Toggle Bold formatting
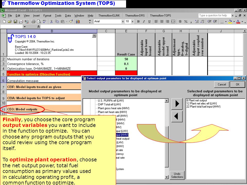This screenshot has width=247, height=185. (138, 22)
